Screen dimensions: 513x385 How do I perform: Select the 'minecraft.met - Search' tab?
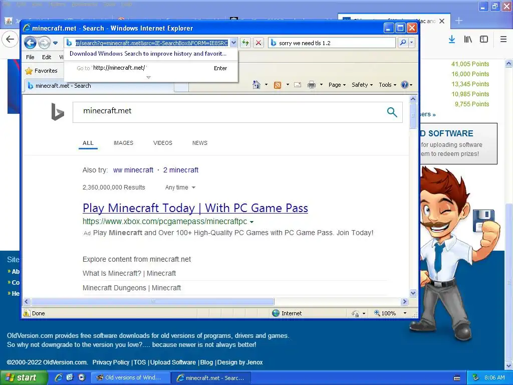[x=98, y=86]
